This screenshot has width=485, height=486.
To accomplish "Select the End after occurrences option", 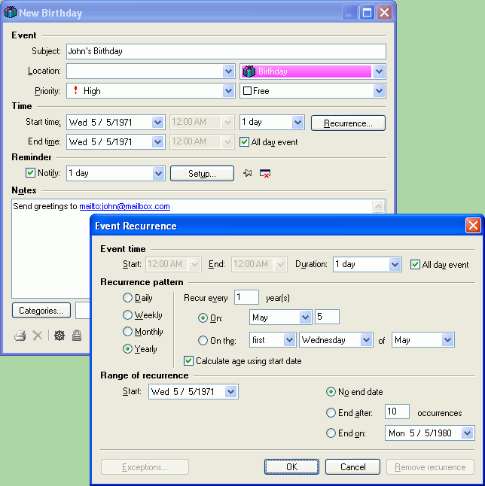I will click(331, 413).
